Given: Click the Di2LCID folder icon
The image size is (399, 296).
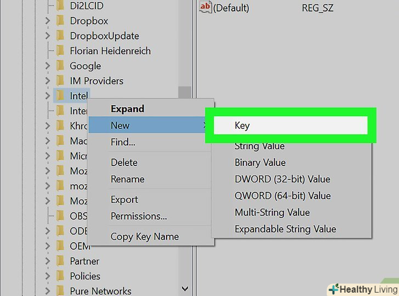Looking at the screenshot, I should [x=60, y=5].
